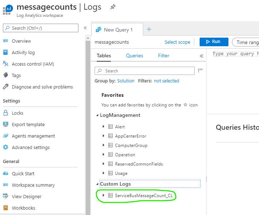259x215 pixels.
Task: Switch to the Filter tab
Action: tap(164, 56)
